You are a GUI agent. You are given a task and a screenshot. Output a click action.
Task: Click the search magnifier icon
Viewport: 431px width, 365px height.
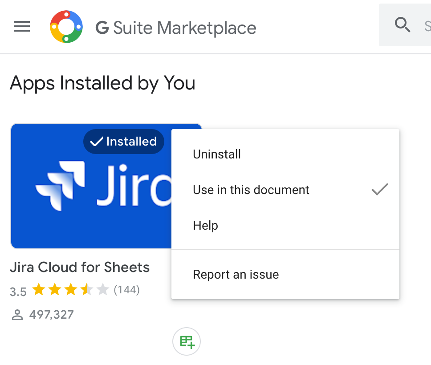point(403,25)
